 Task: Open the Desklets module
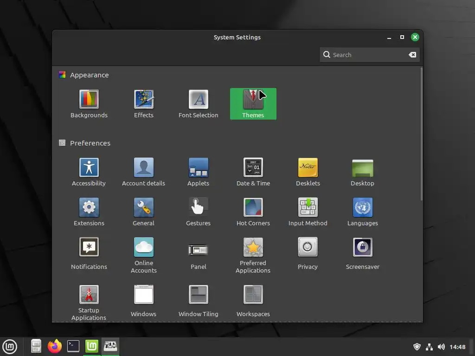click(308, 172)
